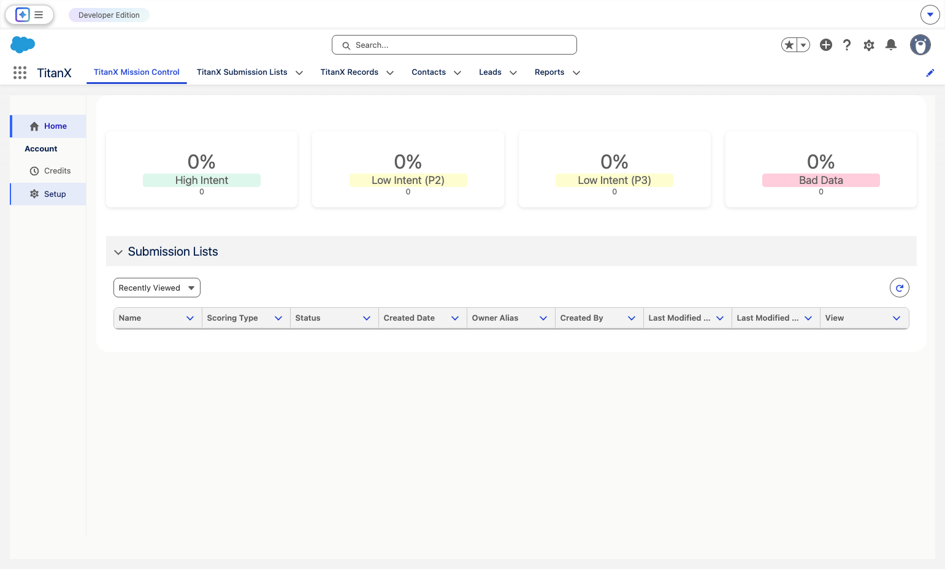945x569 pixels.
Task: Click the Global Actions plus icon
Action: coord(826,45)
